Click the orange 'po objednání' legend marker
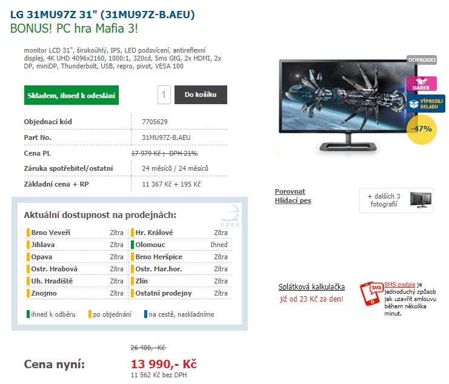This screenshot has width=449, height=384. [x=90, y=314]
